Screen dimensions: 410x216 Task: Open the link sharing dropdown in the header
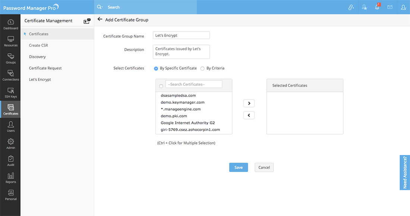pos(351,7)
